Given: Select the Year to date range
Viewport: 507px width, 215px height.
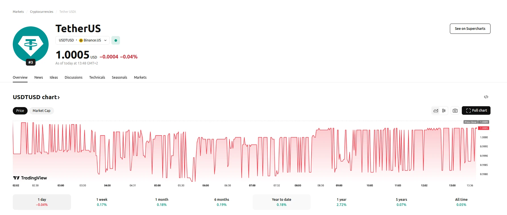Looking at the screenshot, I should click(282, 202).
